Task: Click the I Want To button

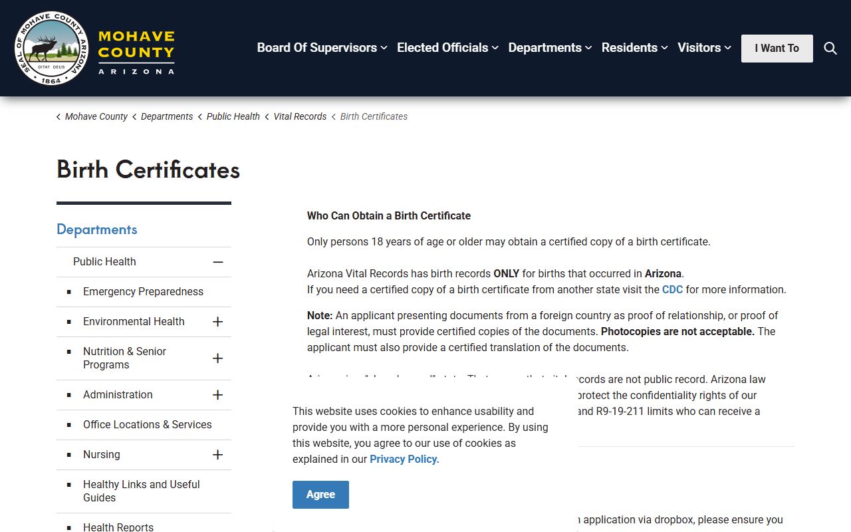Action: tap(777, 49)
